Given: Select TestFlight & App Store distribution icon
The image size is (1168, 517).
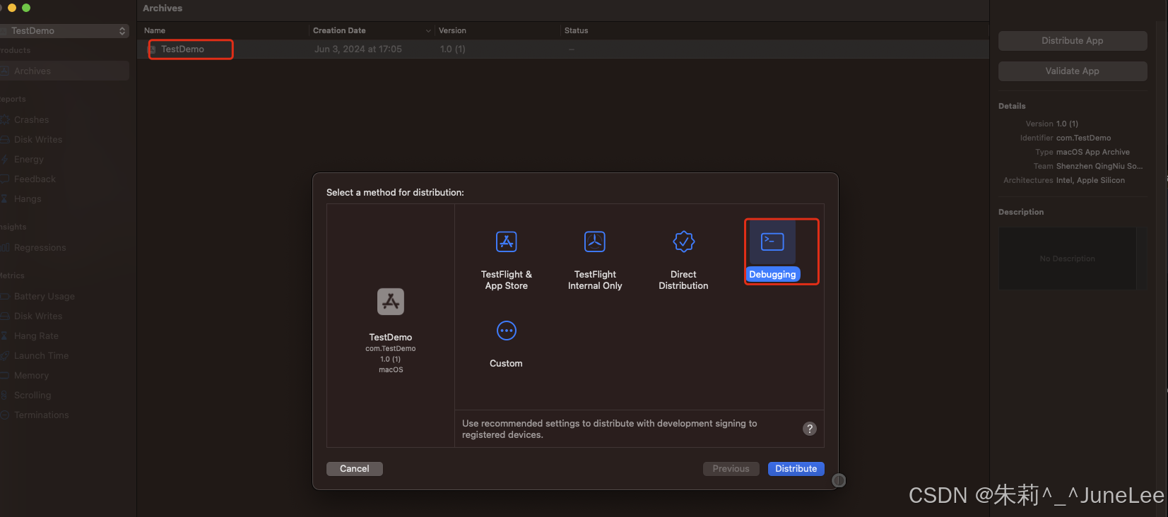Looking at the screenshot, I should pos(507,242).
